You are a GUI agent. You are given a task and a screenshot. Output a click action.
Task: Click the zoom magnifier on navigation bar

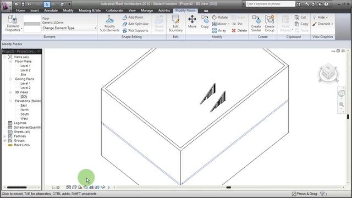click(x=342, y=105)
